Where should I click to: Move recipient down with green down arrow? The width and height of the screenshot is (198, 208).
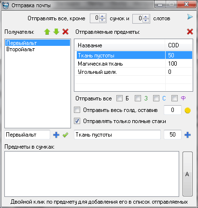[x=57, y=32]
